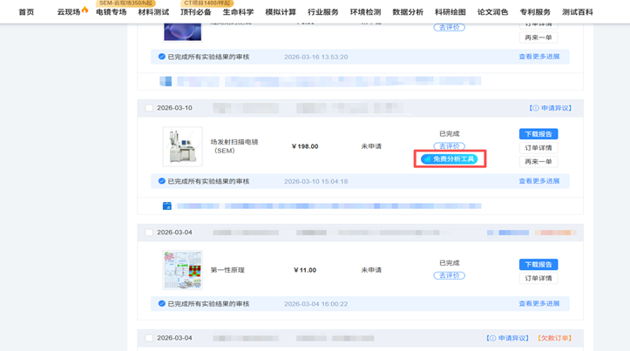Click the info icon in 申请异议 of 2026-03-10 order
The width and height of the screenshot is (630, 351).
(535, 108)
